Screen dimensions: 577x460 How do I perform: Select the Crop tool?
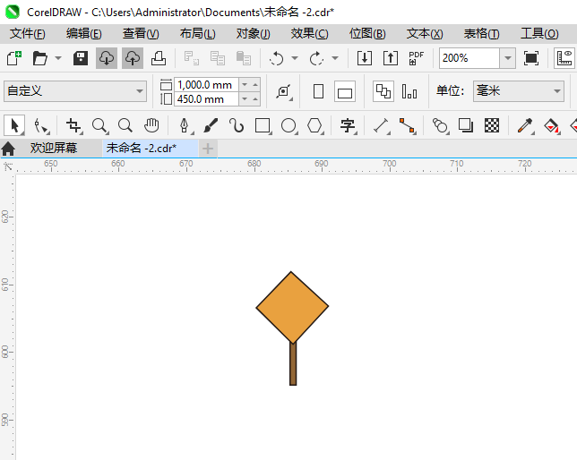click(74, 126)
